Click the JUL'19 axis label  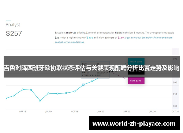pyautogui.click(x=49, y=111)
